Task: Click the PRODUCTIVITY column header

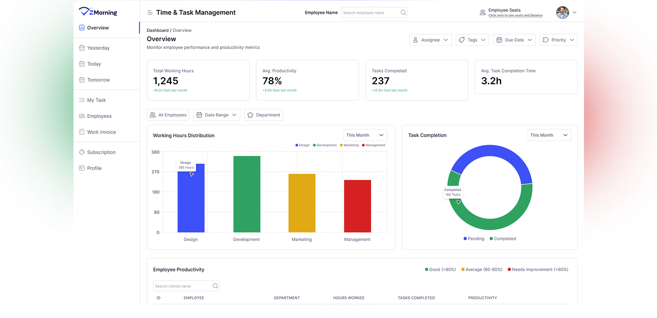Action: coord(483,298)
